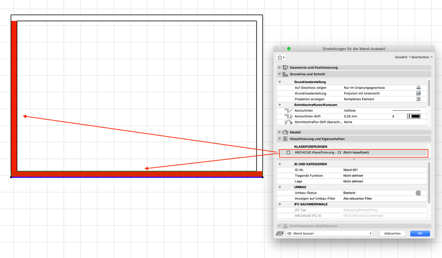Collapse the Grundrissdarstellung group

(x=280, y=82)
